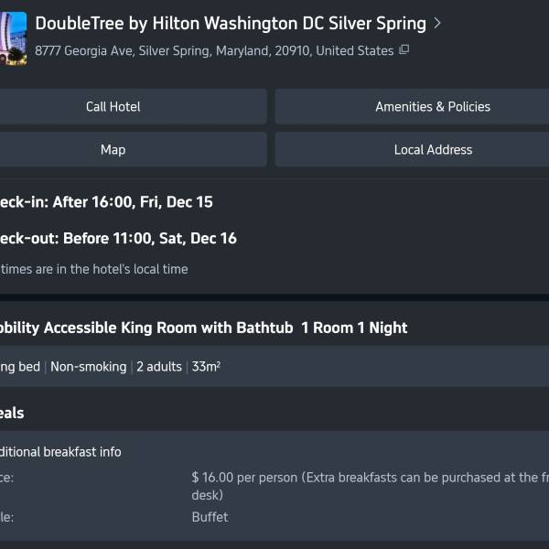Open the Map button
Viewport: 549px width, 549px height.
(x=113, y=150)
